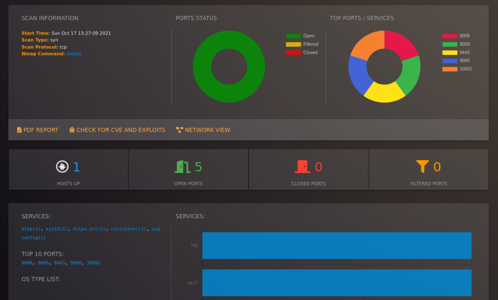Select the Check for CVE magnifier icon
The image size is (498, 300).
(72, 130)
